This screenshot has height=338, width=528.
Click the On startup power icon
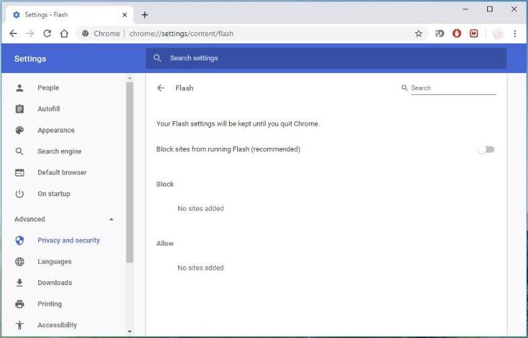click(19, 193)
